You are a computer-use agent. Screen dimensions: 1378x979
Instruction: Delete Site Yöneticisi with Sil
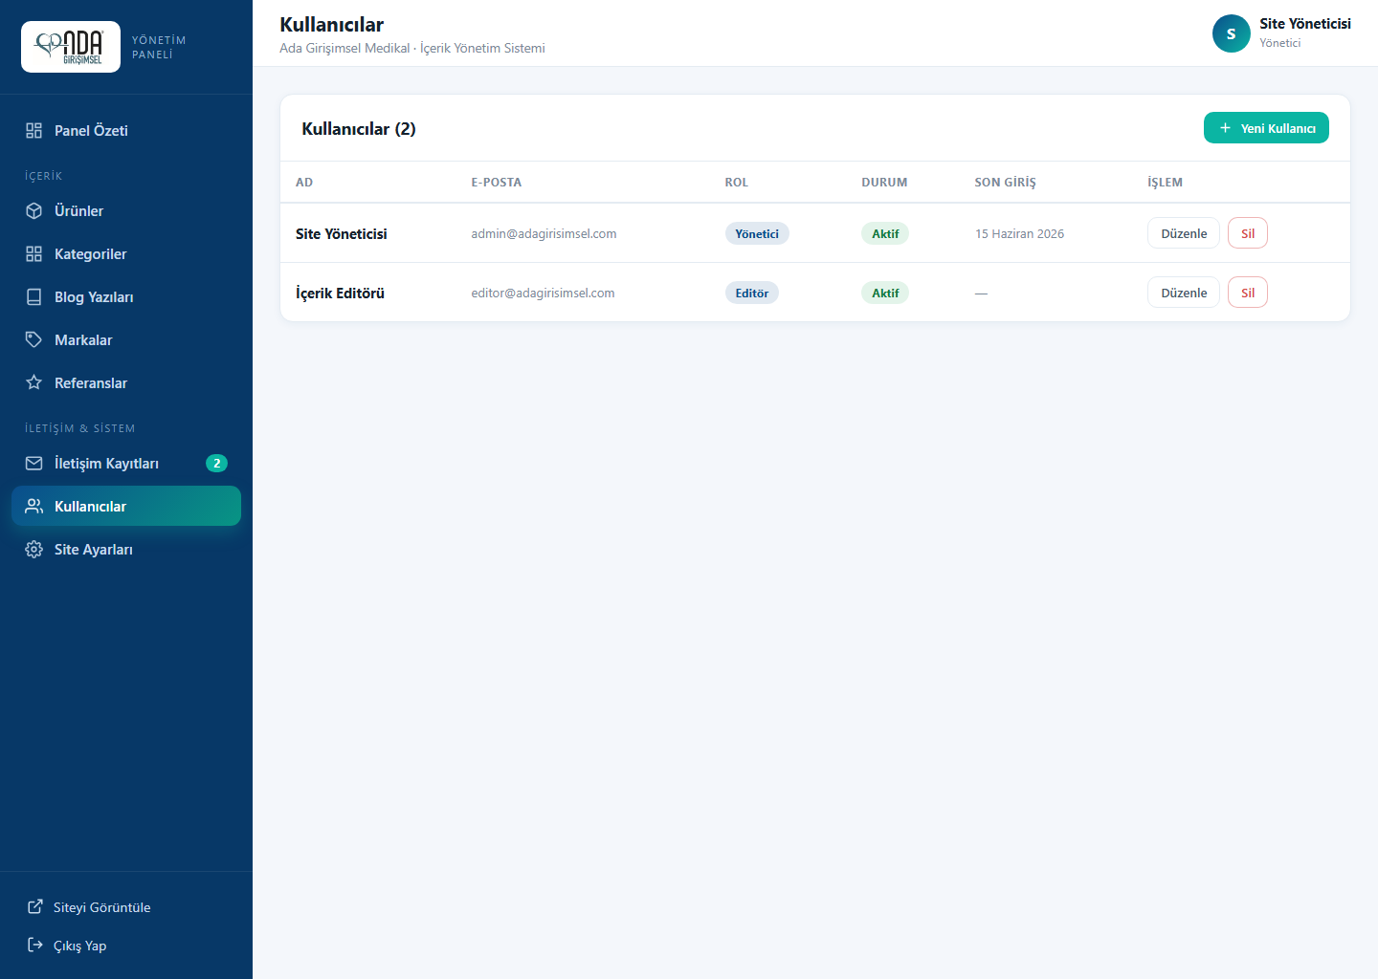pyautogui.click(x=1248, y=233)
